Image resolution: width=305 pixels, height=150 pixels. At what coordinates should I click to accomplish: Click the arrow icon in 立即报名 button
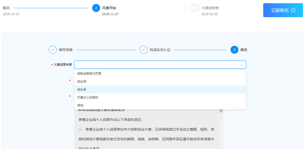[293, 10]
